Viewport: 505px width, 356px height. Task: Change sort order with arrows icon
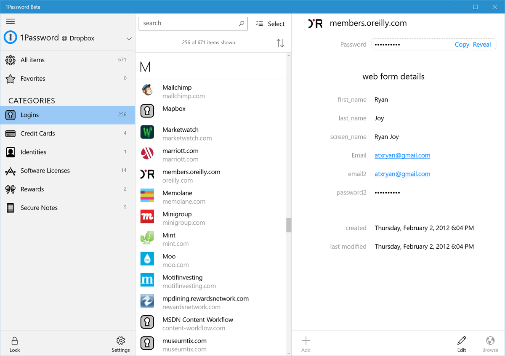280,43
